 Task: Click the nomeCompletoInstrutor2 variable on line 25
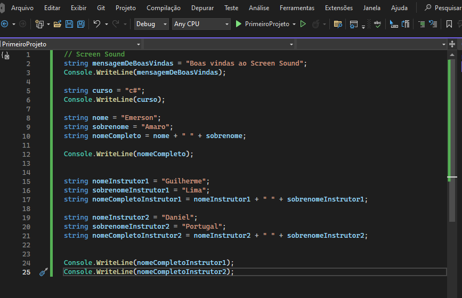pyautogui.click(x=182, y=272)
